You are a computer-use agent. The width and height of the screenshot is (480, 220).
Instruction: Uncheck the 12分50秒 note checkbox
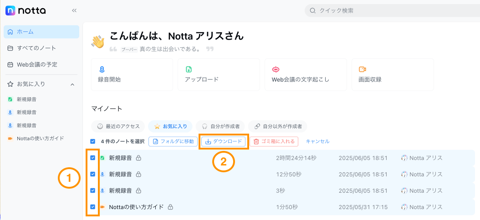click(92, 174)
